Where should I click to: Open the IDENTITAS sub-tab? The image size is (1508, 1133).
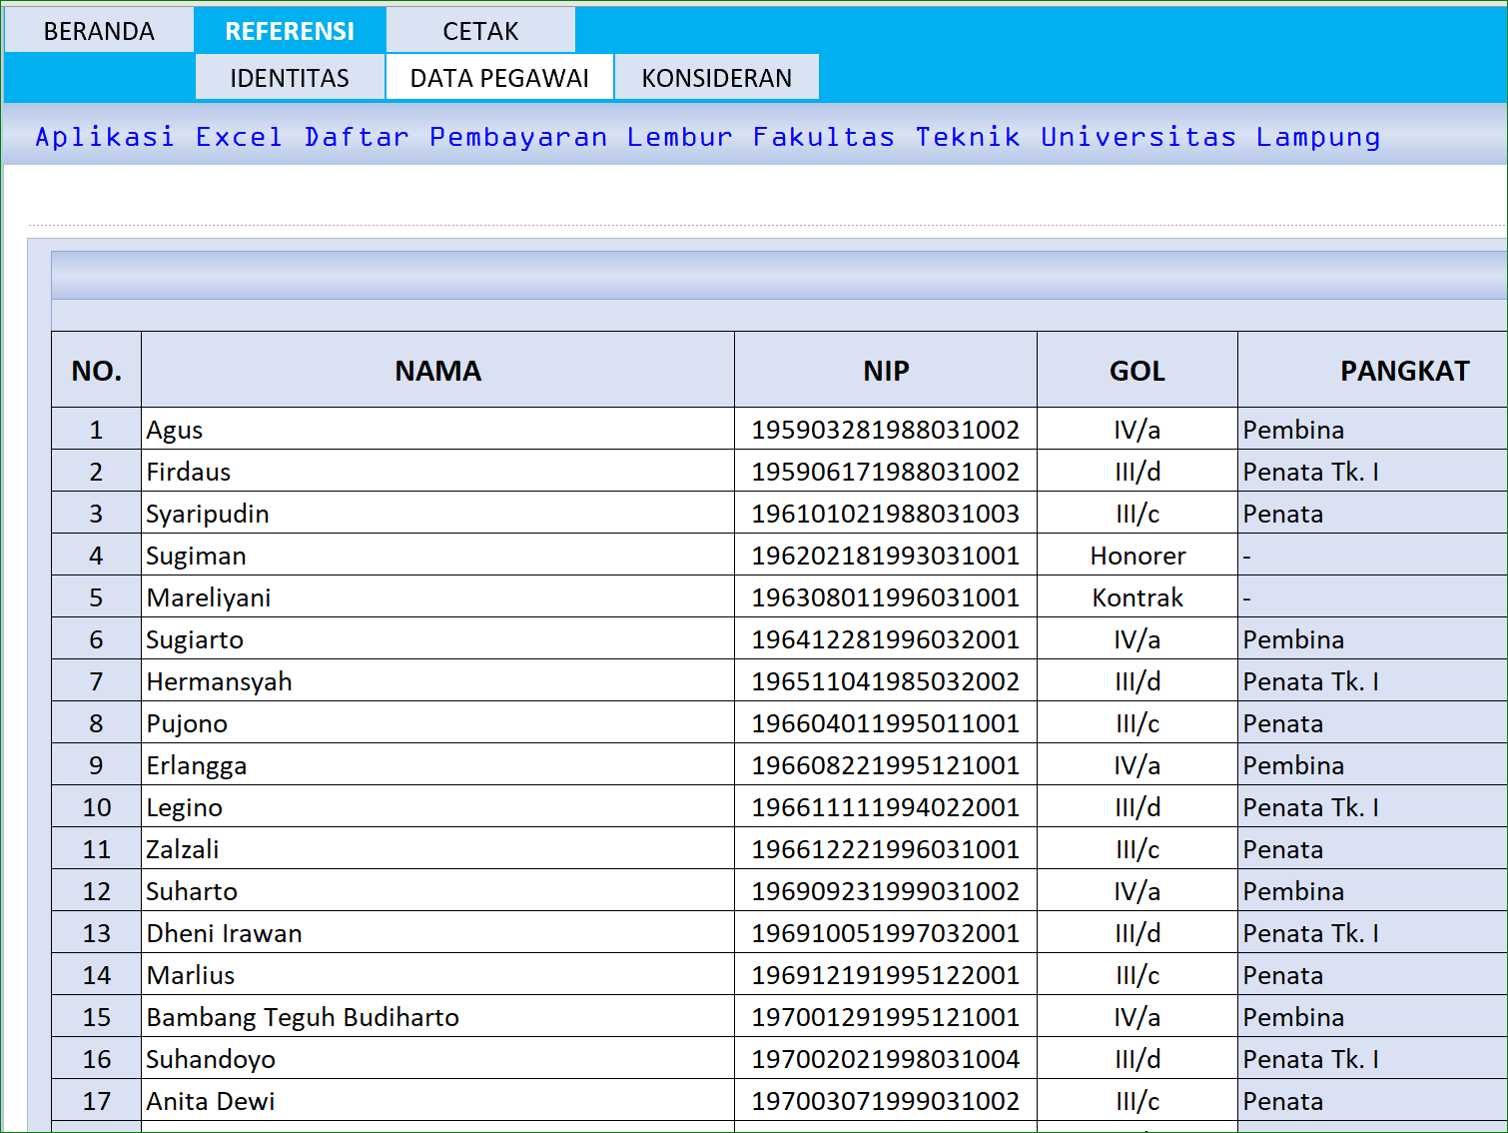click(290, 76)
